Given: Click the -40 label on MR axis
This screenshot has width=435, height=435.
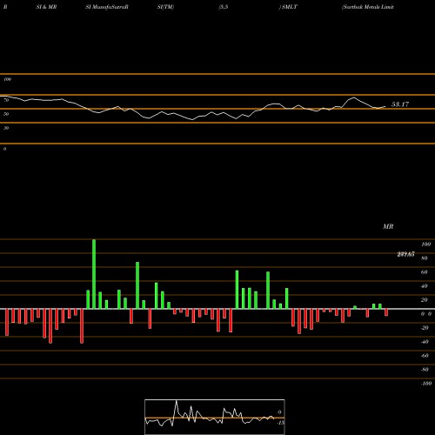Looking at the screenshot, I should click(x=425, y=342).
